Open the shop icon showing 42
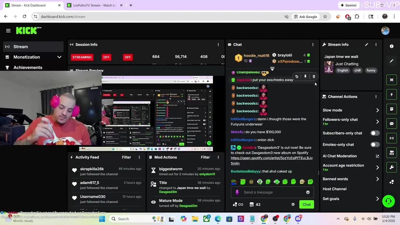This screenshot has width=400, height=225. coord(255,204)
